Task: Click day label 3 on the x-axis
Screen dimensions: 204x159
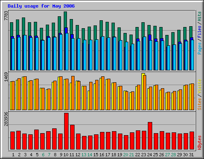Action: click(x=25, y=155)
